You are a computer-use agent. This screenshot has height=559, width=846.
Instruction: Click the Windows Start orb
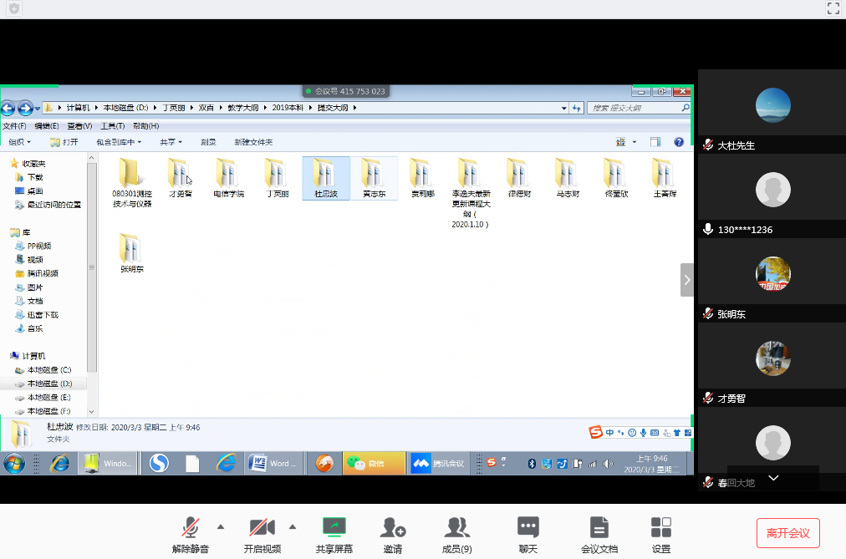(x=14, y=463)
